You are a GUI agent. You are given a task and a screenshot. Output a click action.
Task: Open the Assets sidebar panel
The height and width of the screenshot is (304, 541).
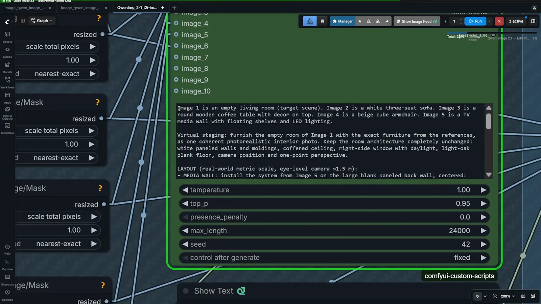pyautogui.click(x=7, y=36)
